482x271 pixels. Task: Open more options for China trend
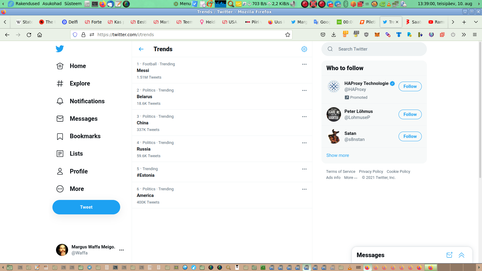(304, 117)
